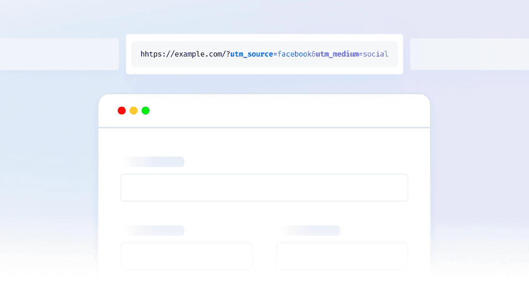The height and width of the screenshot is (281, 529).
Task: Select the "facebook" value in the URL
Action: coord(295,54)
